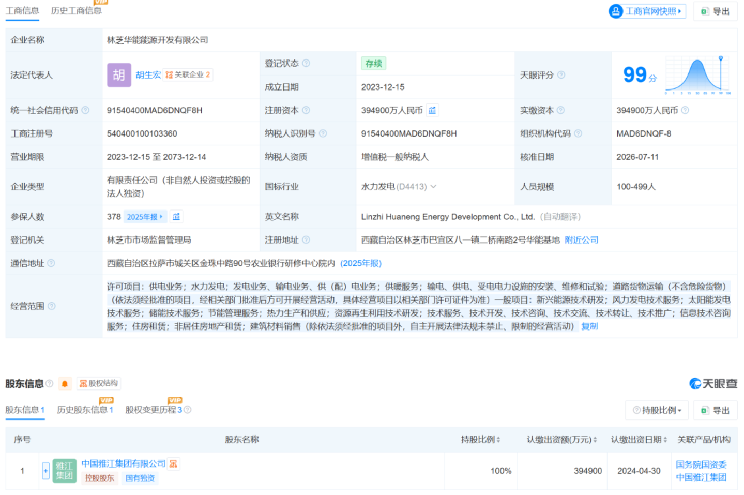Open legal representative 胡生宏 link
744x495 pixels.
click(x=148, y=75)
